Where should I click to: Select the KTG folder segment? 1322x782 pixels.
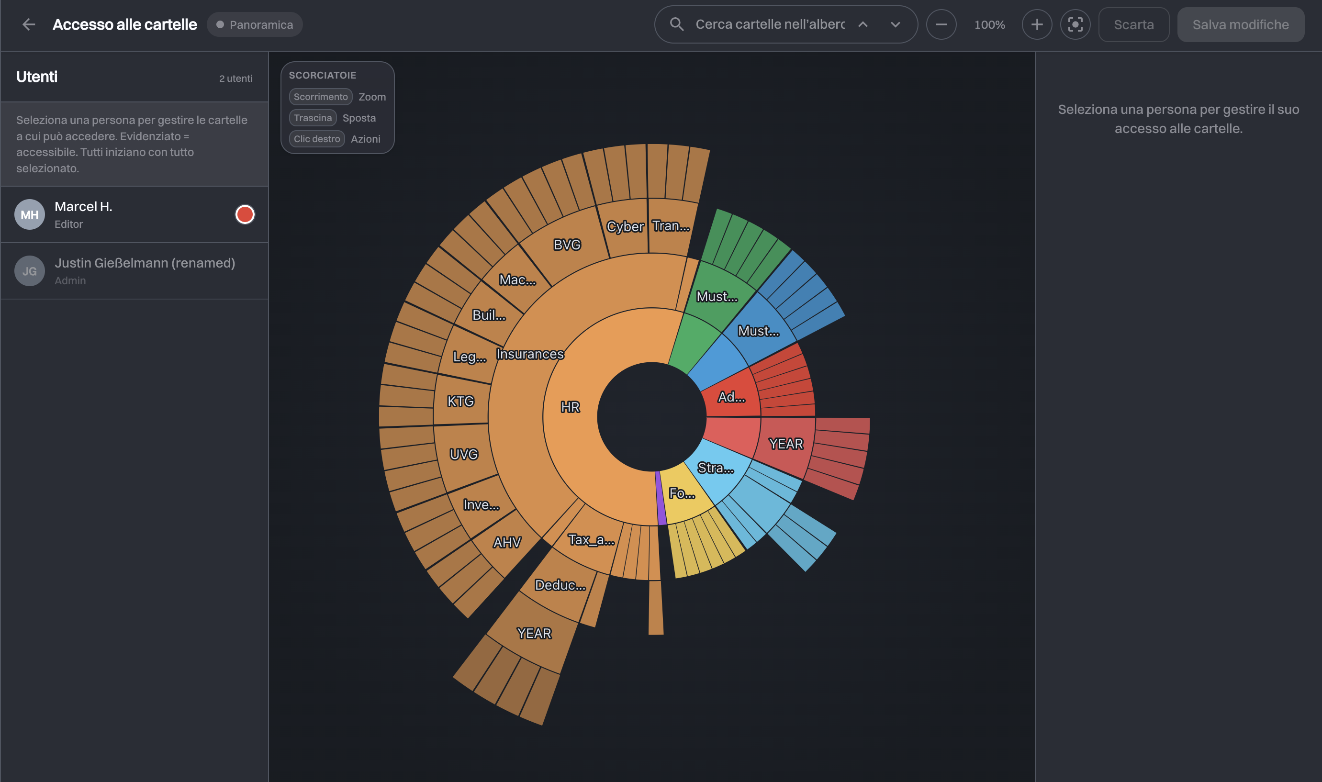460,401
